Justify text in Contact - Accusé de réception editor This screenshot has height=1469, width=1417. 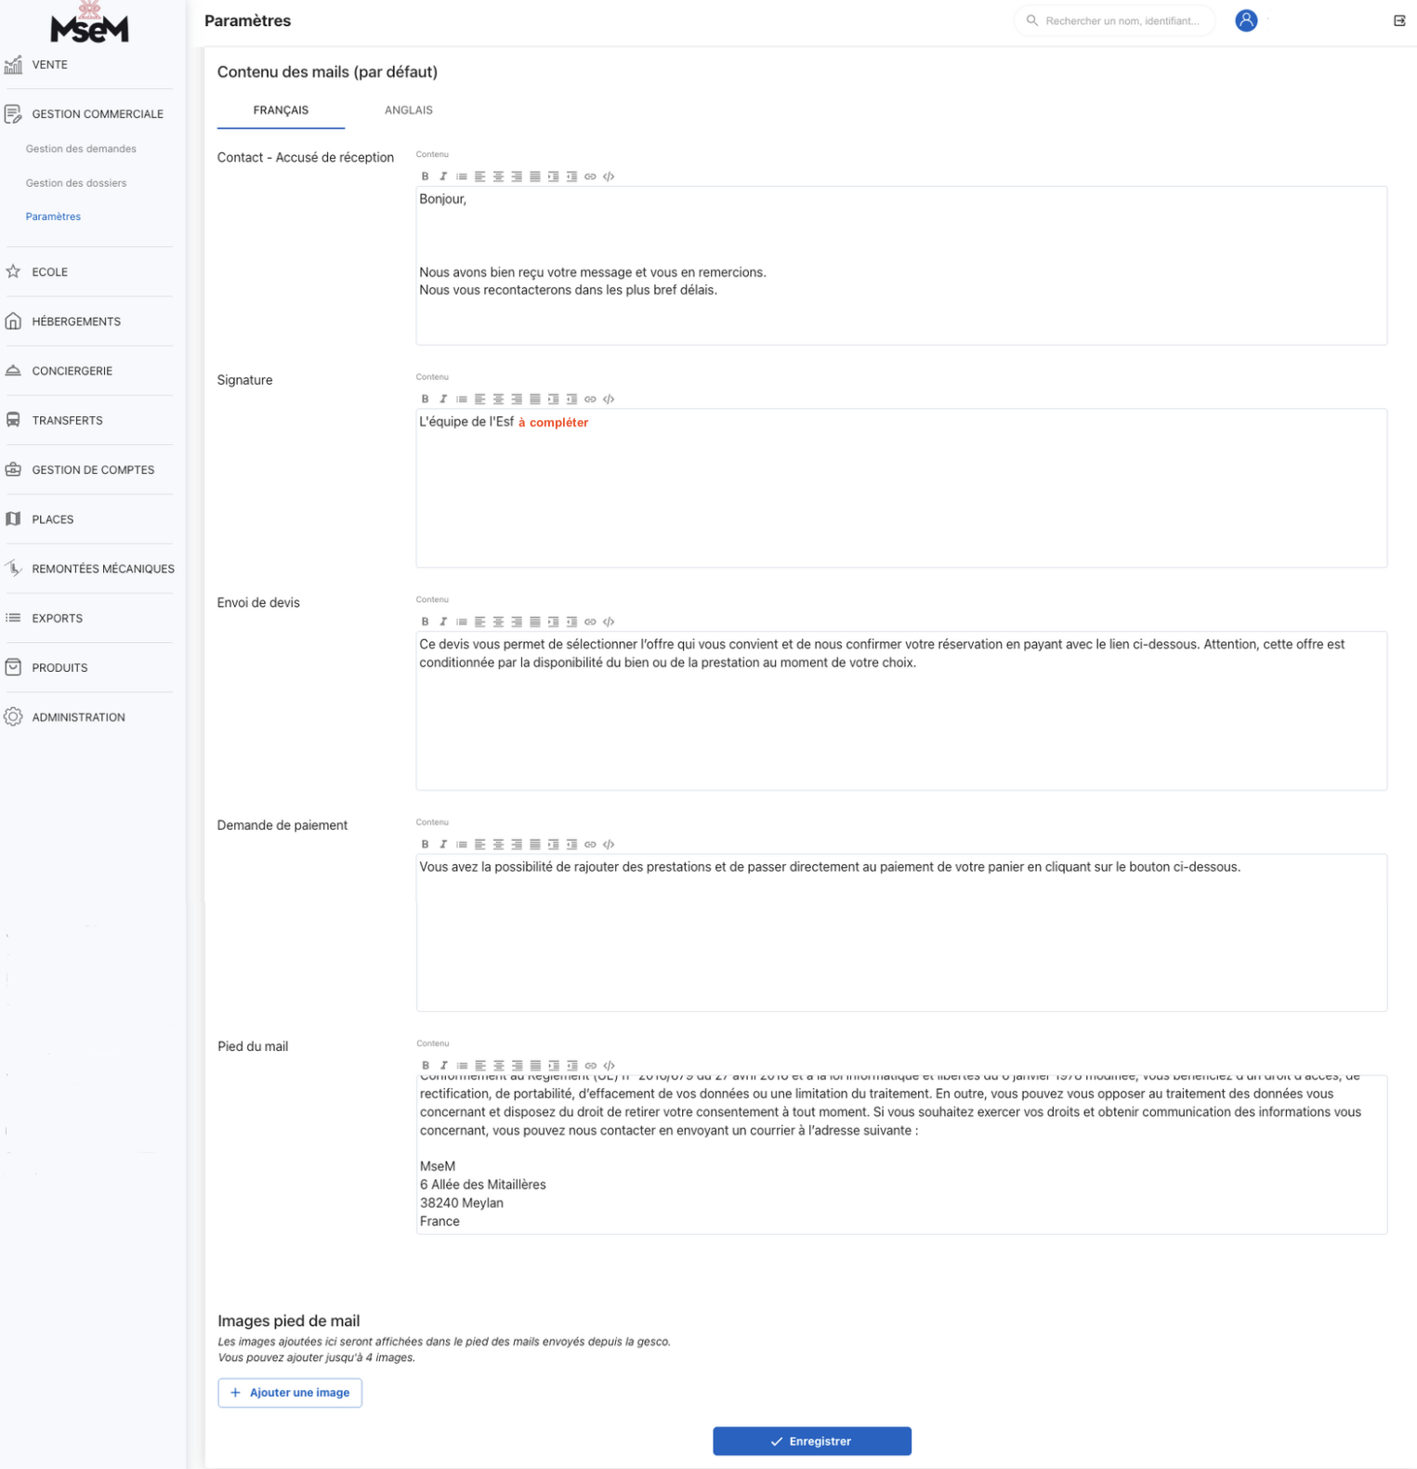point(535,177)
